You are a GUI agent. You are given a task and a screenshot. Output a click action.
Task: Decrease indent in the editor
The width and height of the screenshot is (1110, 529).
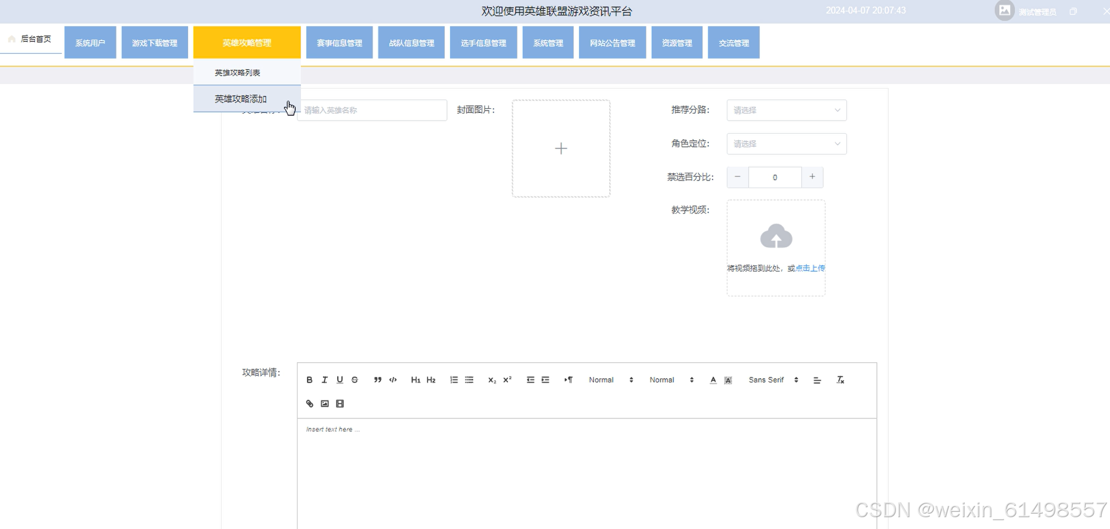[530, 380]
